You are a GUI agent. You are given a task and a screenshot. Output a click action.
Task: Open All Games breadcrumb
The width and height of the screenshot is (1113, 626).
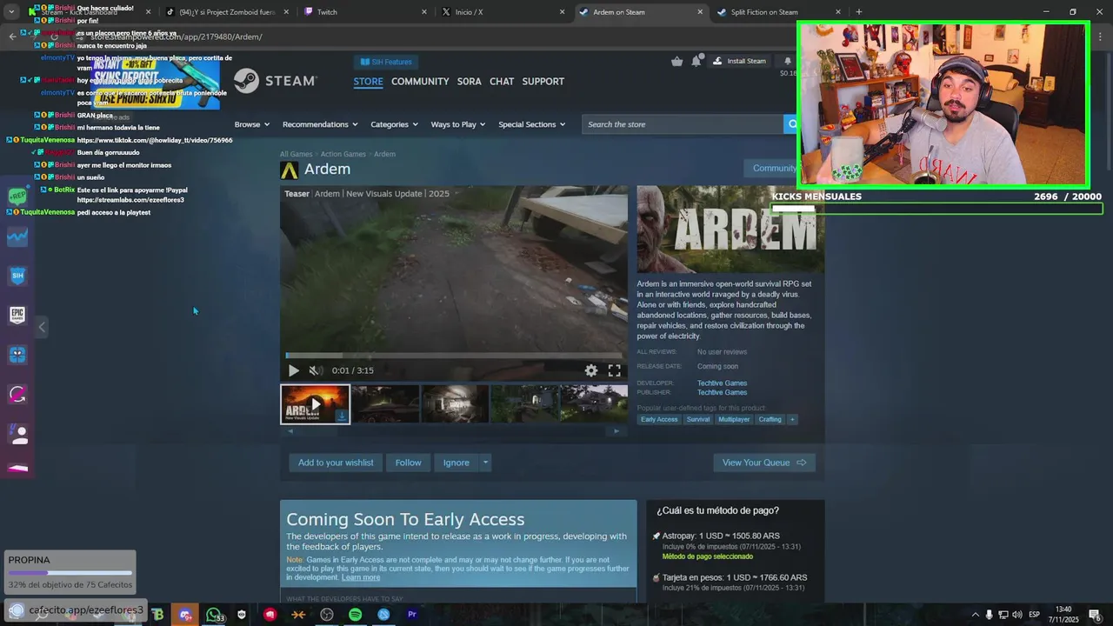(x=296, y=154)
